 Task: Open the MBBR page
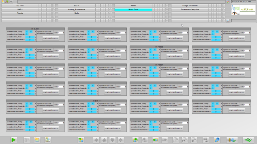tap(133, 6)
